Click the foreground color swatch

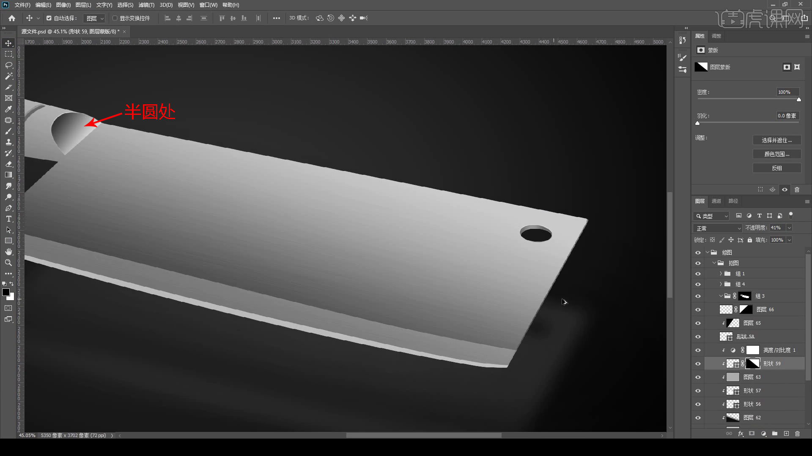6,292
